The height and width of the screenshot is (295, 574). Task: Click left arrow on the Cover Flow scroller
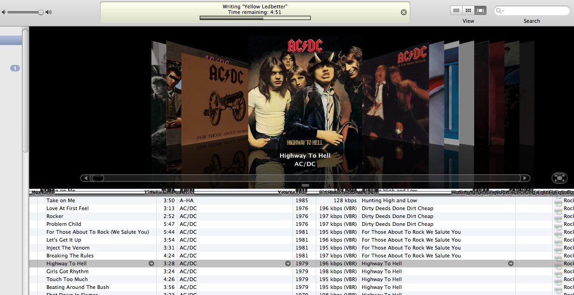tap(85, 178)
